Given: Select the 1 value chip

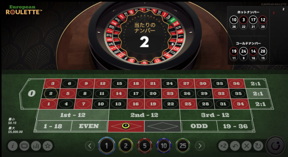Looking at the screenshot, I should coord(107,146).
